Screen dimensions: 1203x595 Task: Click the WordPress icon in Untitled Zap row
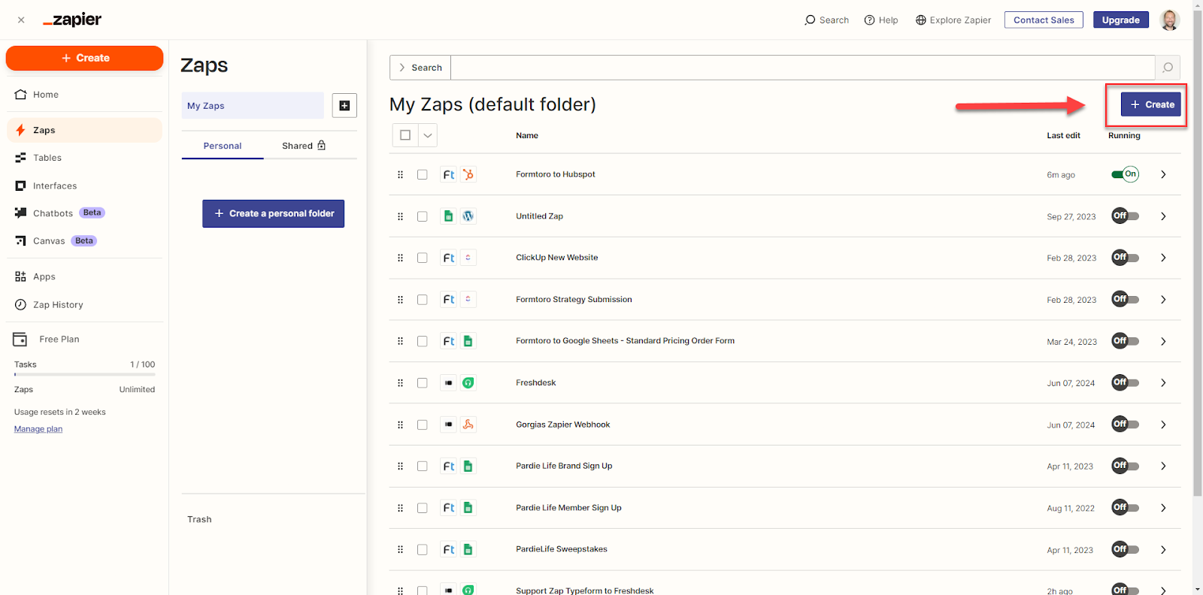point(468,216)
